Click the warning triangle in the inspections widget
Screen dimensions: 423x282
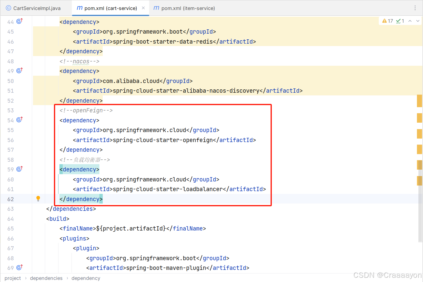coord(384,21)
